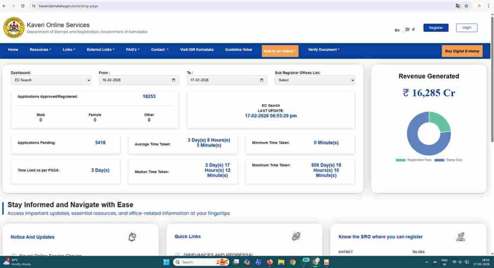Click the Know the SRO building icon
The height and width of the screenshot is (268, 494).
click(460, 237)
